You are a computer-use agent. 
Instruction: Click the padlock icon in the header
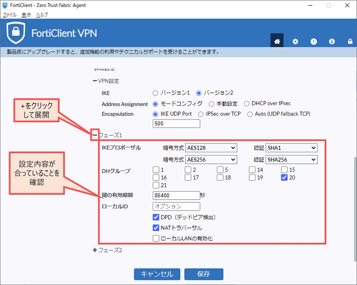[x=350, y=41]
